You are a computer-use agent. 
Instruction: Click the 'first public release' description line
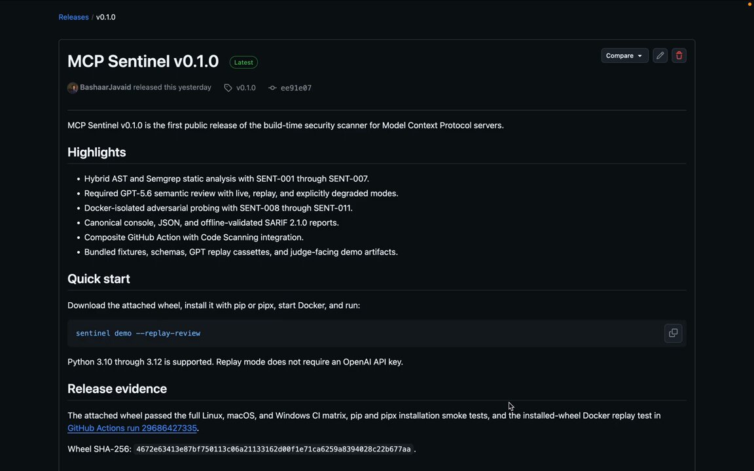point(285,126)
